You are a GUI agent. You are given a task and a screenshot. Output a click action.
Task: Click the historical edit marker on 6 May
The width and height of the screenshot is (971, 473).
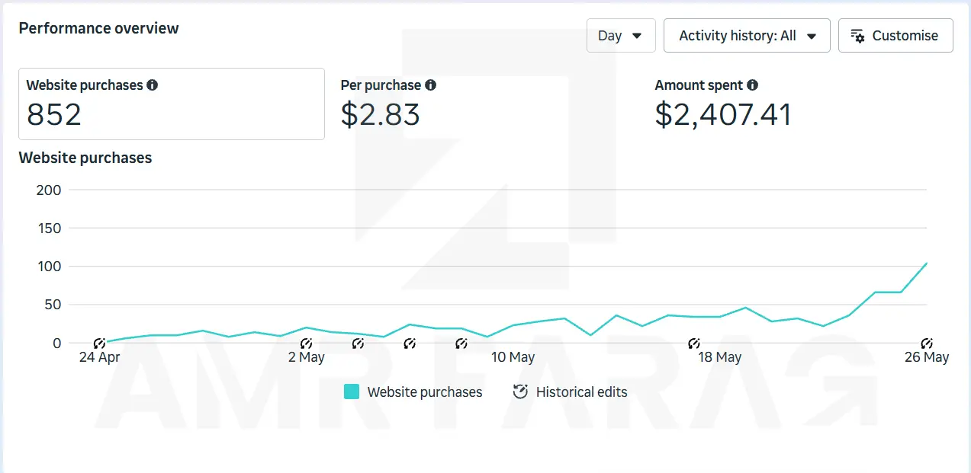pyautogui.click(x=410, y=344)
